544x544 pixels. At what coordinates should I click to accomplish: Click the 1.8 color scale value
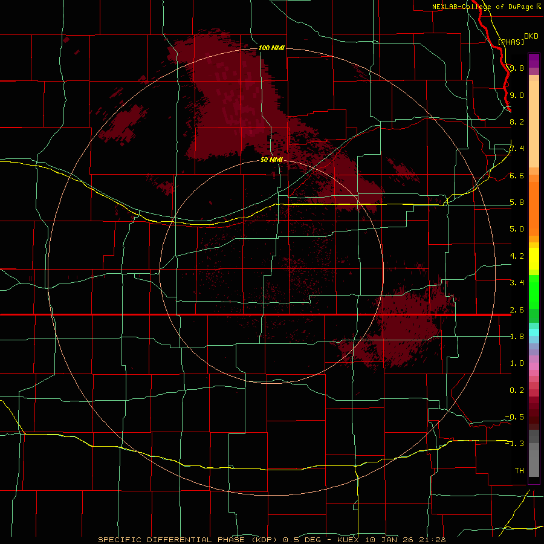click(x=517, y=337)
